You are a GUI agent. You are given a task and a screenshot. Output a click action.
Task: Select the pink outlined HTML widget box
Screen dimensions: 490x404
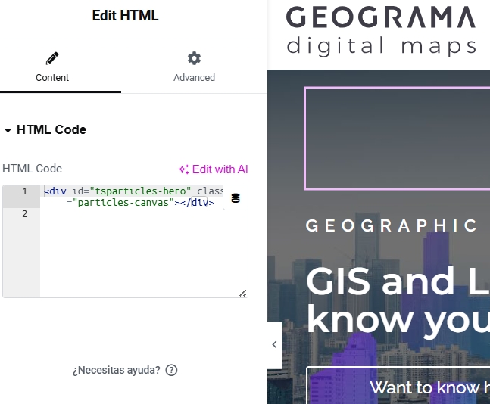[x=396, y=138]
